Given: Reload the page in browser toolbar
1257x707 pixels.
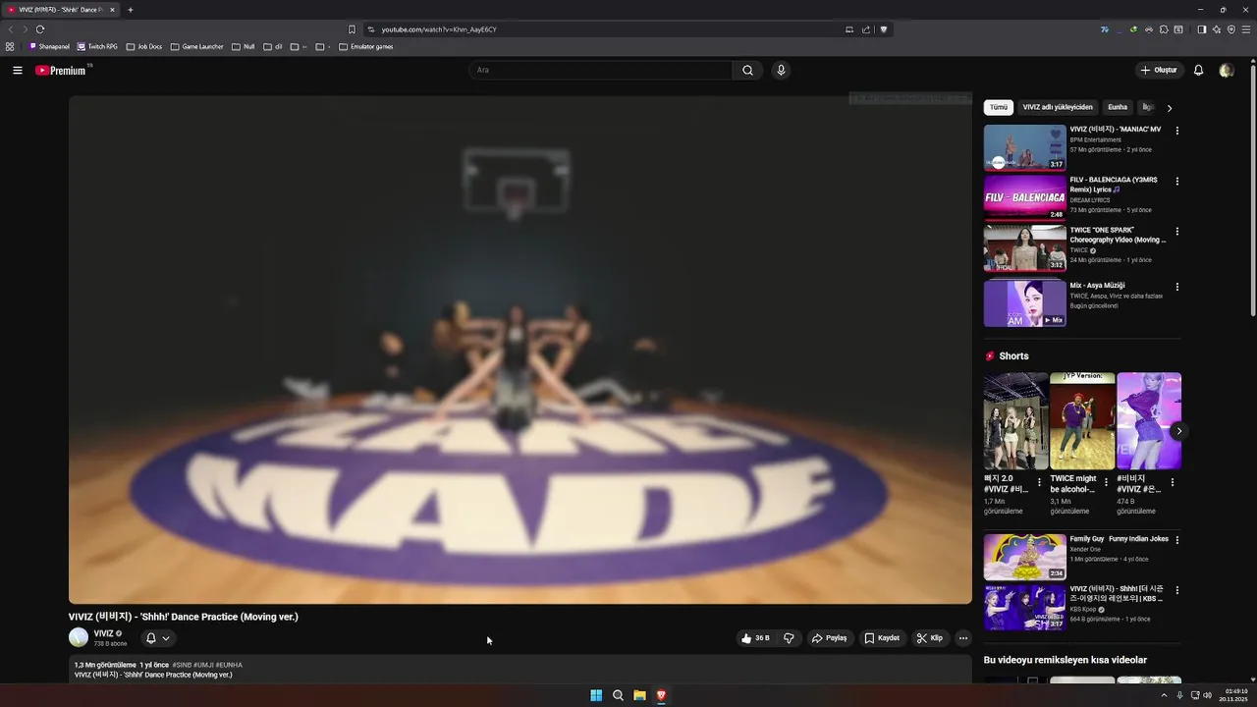Looking at the screenshot, I should click(40, 29).
